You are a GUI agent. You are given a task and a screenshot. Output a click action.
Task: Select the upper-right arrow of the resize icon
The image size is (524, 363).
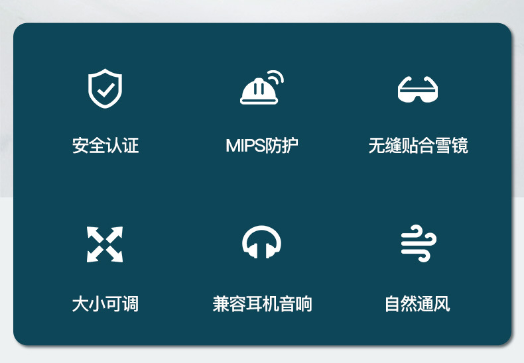tap(115, 234)
